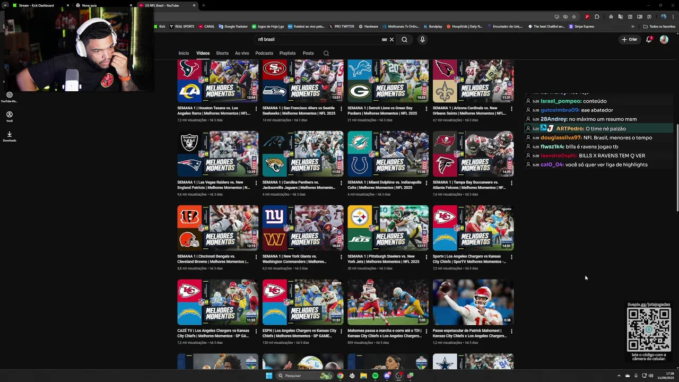Viewport: 679px width, 382px height.
Task: Open options menu for Steelers vs Jets video
Action: [x=426, y=257]
